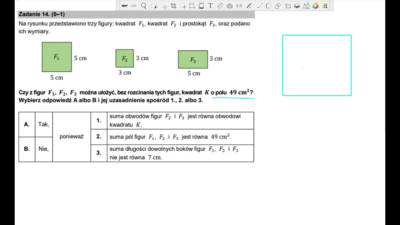Select the rectangular selection tool
This screenshot has height=225, width=400.
(154, 6)
